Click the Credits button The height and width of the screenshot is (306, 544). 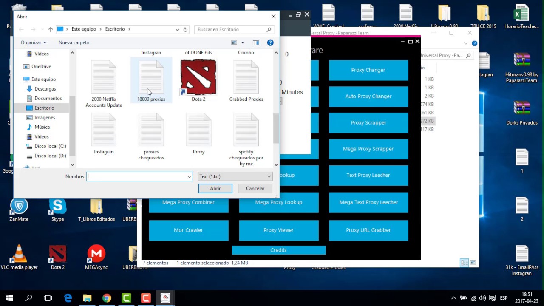click(x=279, y=250)
